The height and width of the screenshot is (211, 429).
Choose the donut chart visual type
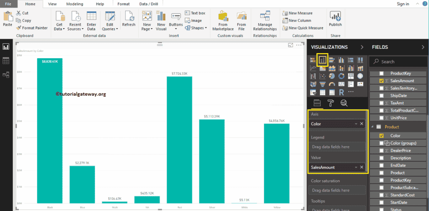(341, 76)
